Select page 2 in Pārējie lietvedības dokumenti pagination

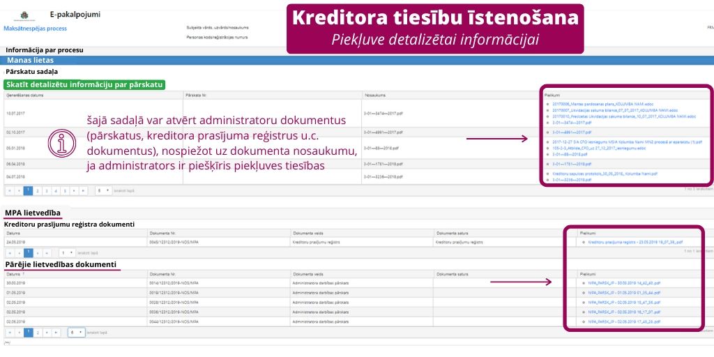[38, 333]
